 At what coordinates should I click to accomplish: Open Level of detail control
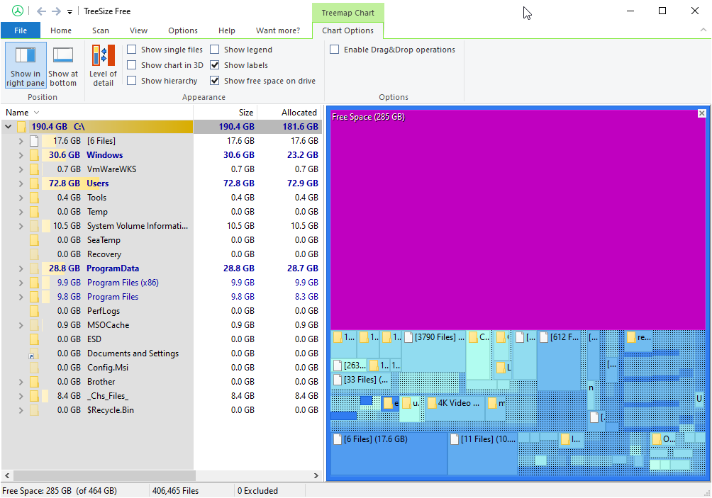103,65
